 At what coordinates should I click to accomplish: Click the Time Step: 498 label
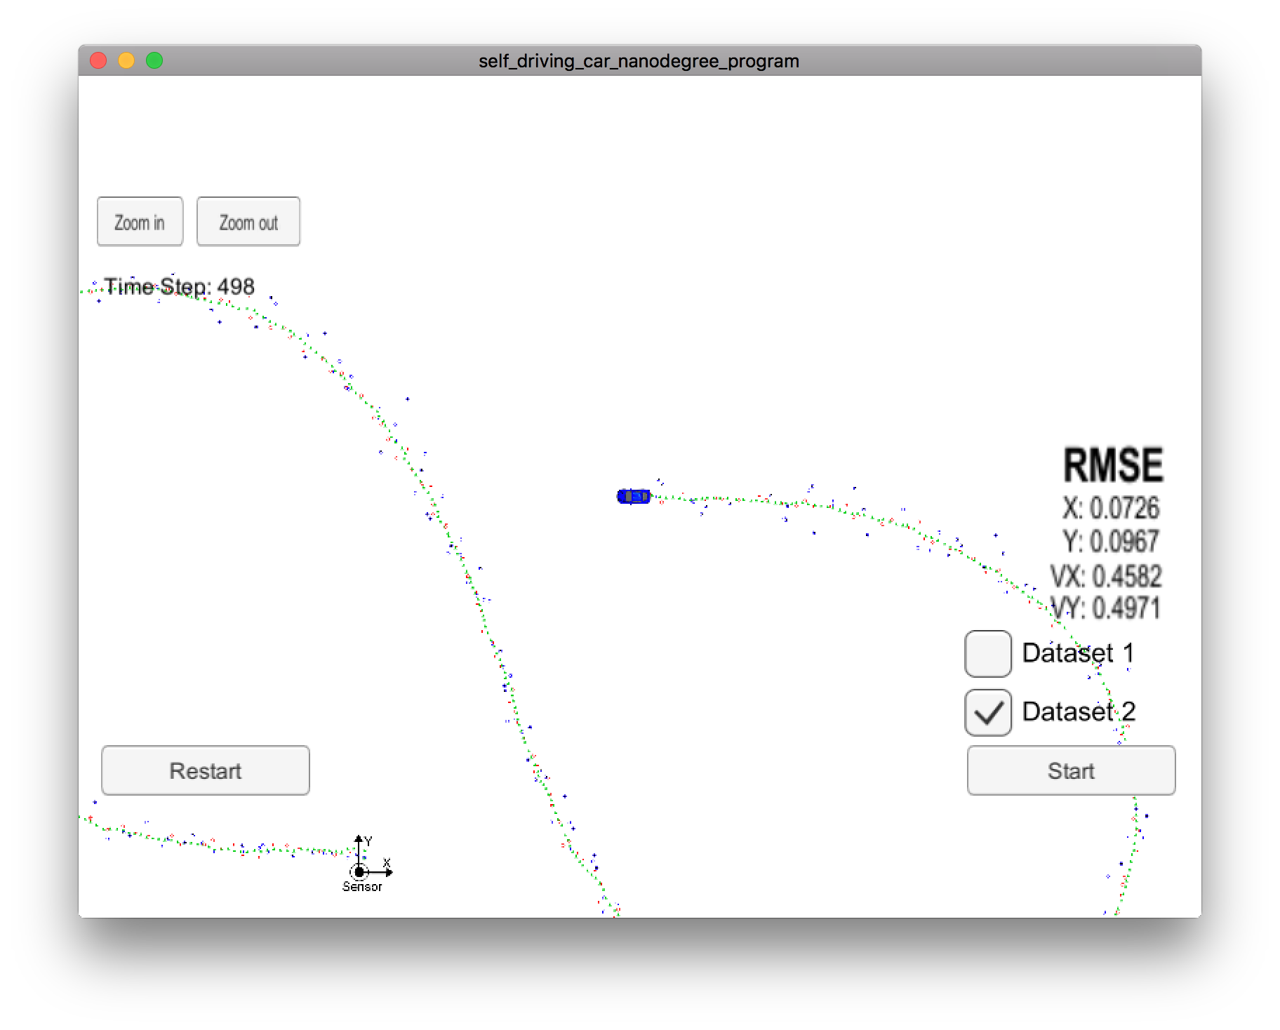coord(179,286)
